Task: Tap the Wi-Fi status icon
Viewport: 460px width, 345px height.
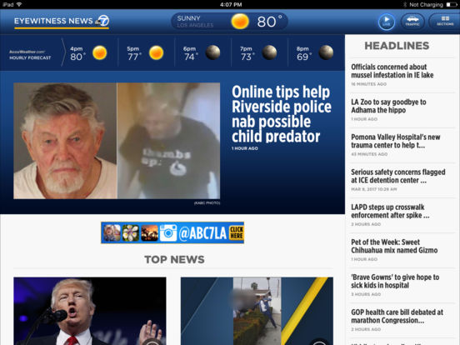Action: click(x=19, y=4)
